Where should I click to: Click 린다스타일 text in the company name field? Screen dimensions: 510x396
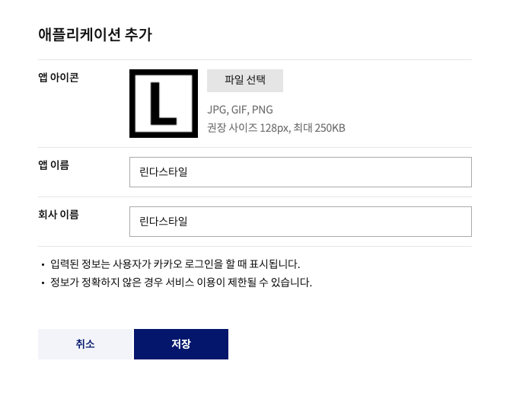point(164,222)
